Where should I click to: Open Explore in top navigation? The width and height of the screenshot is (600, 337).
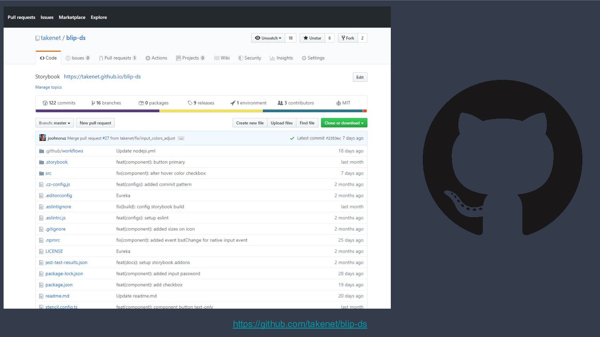click(x=99, y=17)
